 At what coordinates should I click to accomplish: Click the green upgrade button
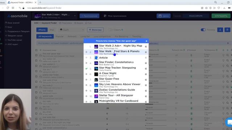pyautogui.click(x=221, y=16)
